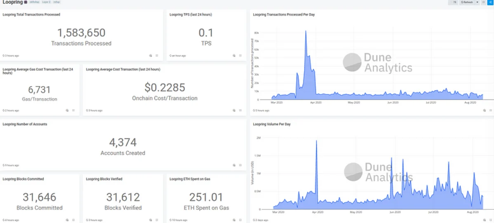This screenshot has width=494, height=223.
Task: Expand Onchain Cost/Transaction widget four-square icon
Action: point(240,110)
